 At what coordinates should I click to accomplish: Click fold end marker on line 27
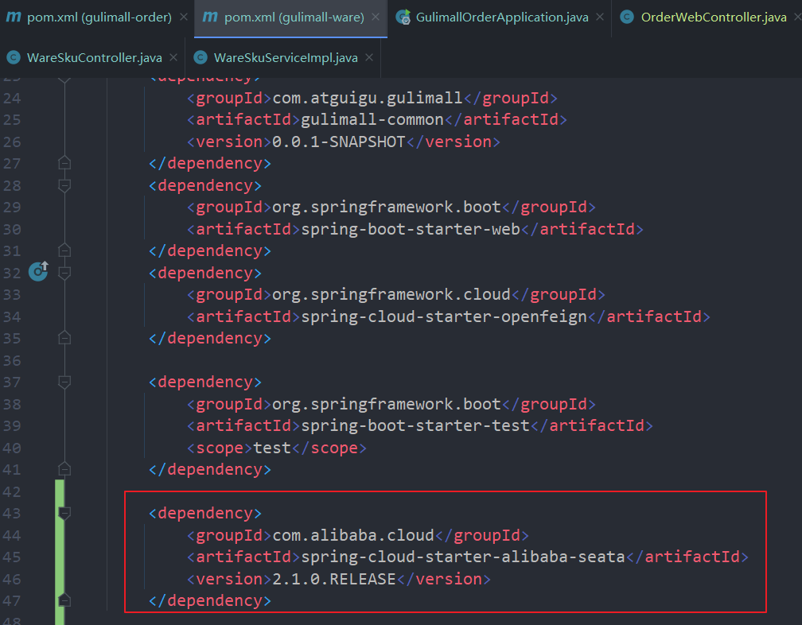point(64,163)
